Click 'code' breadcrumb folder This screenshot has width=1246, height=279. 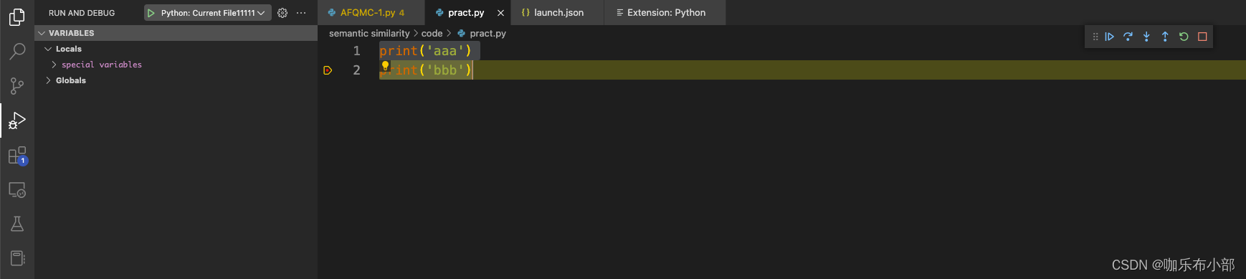432,34
